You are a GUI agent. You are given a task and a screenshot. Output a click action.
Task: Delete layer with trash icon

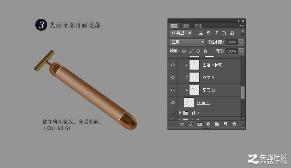point(234,124)
